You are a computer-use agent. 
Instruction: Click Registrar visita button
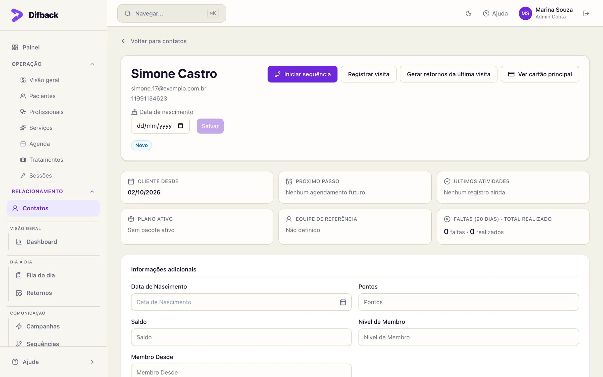coord(369,74)
